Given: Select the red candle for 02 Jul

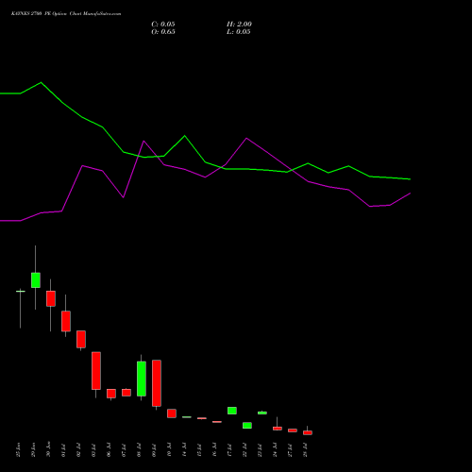Looking at the screenshot, I should tap(81, 339).
